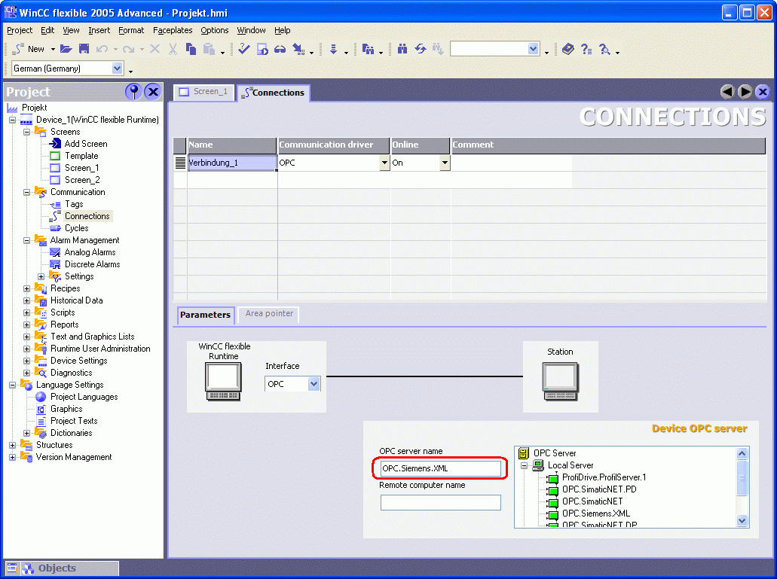
Task: Switch to the Area pointer tab
Action: click(x=268, y=314)
